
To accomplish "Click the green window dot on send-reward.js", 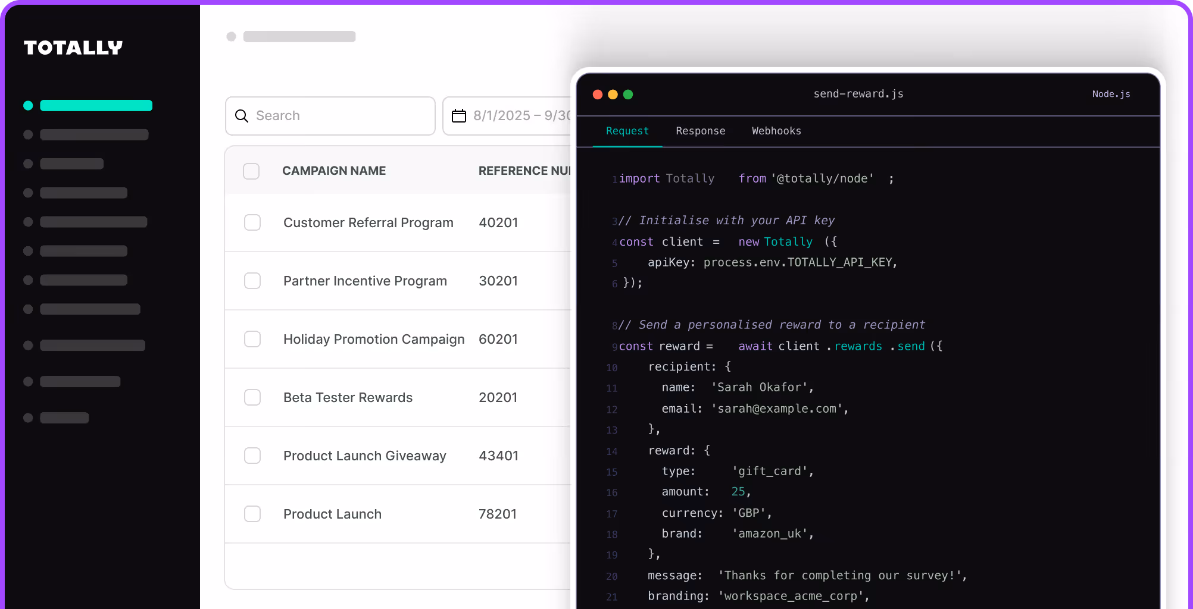I will pyautogui.click(x=628, y=95).
